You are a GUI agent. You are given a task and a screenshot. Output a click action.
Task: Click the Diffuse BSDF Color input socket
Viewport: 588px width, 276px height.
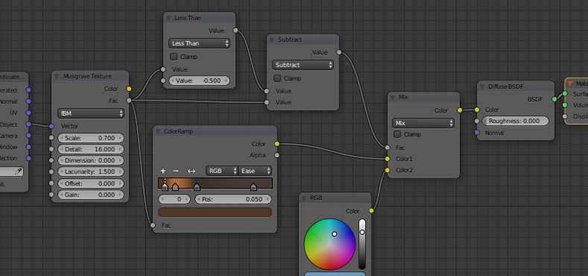click(x=477, y=110)
